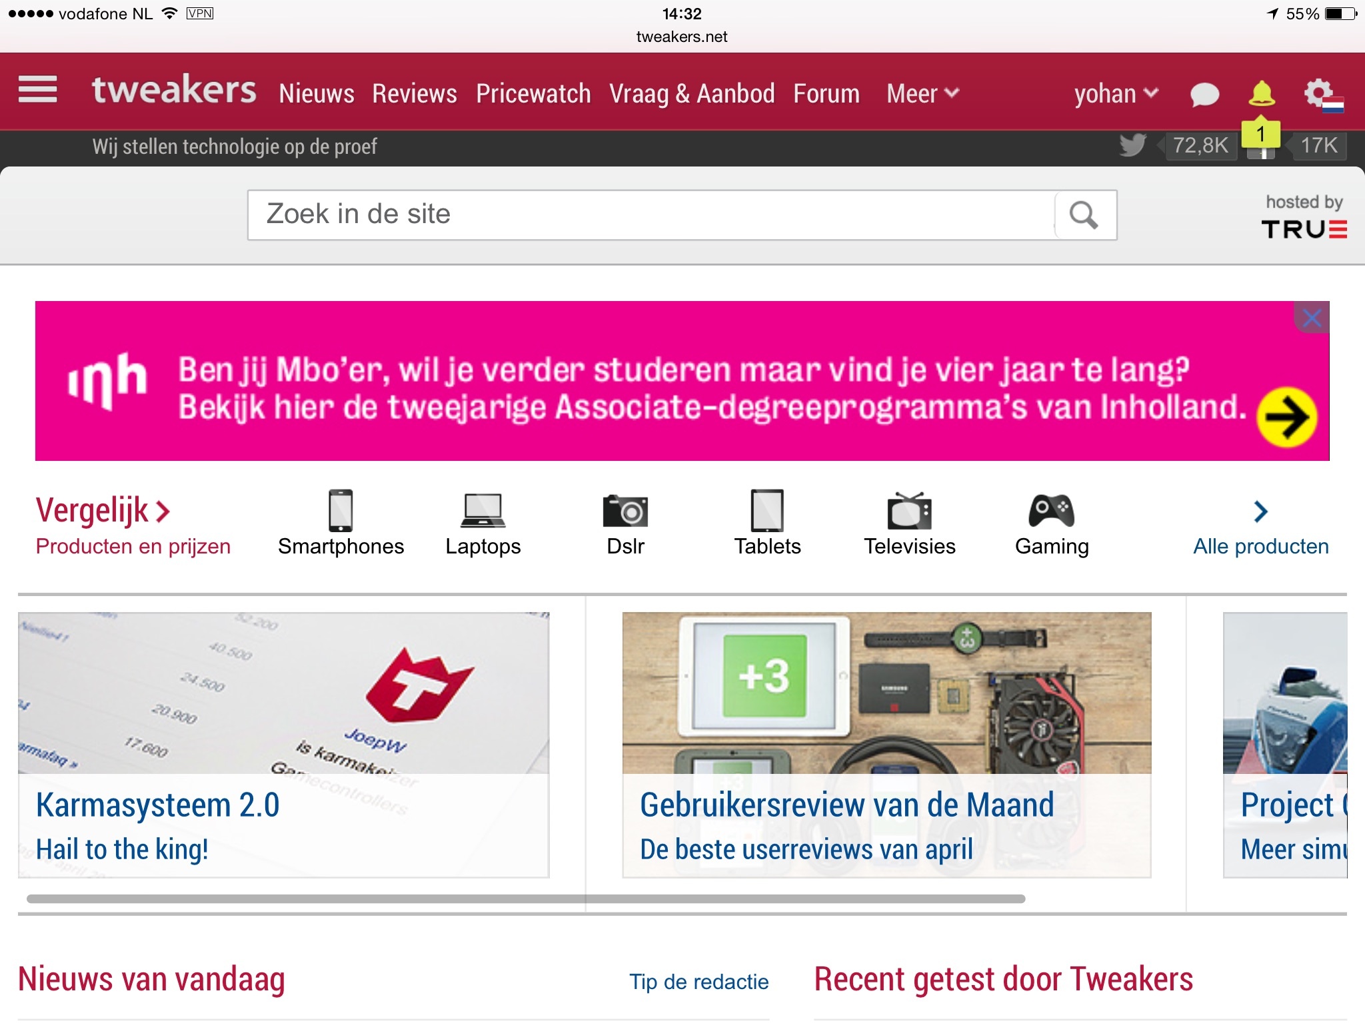
Task: Expand Alle producten chevron
Action: pos(1260,511)
